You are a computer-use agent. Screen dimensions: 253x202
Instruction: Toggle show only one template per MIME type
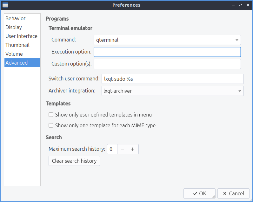tap(51, 125)
